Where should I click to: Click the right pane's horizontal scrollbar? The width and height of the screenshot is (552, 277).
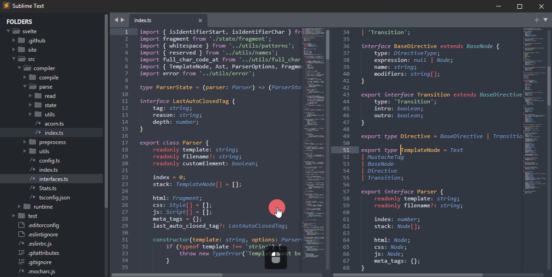click(x=408, y=275)
